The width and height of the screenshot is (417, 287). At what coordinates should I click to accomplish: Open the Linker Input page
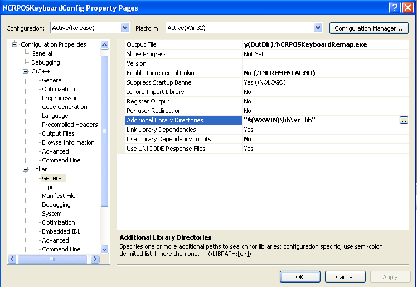click(x=49, y=187)
